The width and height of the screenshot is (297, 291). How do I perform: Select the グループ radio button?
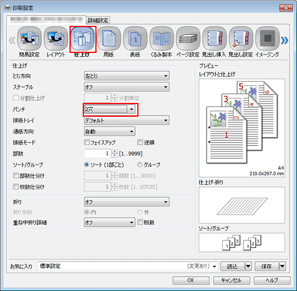pos(140,164)
